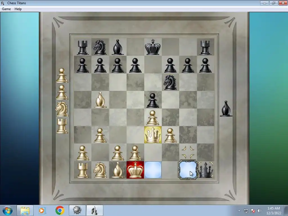Select the black rook on h8
The height and width of the screenshot is (216, 288).
point(205,48)
